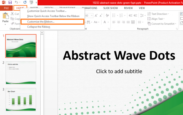Open the Paste options arrow

[5, 24]
